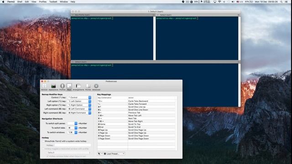Image resolution: width=292 pixels, height=164 pixels.
Task: Select the Keys preferences tab
Action: [69, 87]
